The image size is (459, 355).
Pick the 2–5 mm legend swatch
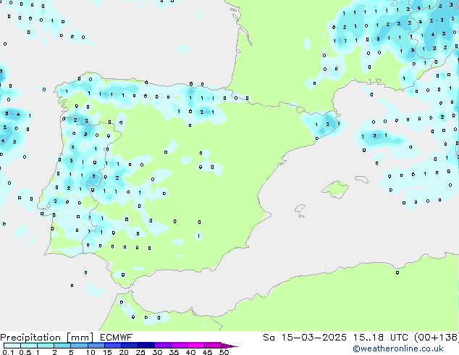pyautogui.click(x=62, y=346)
